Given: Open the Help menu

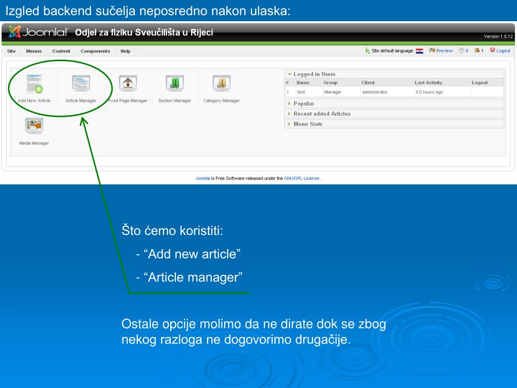Looking at the screenshot, I should (125, 51).
